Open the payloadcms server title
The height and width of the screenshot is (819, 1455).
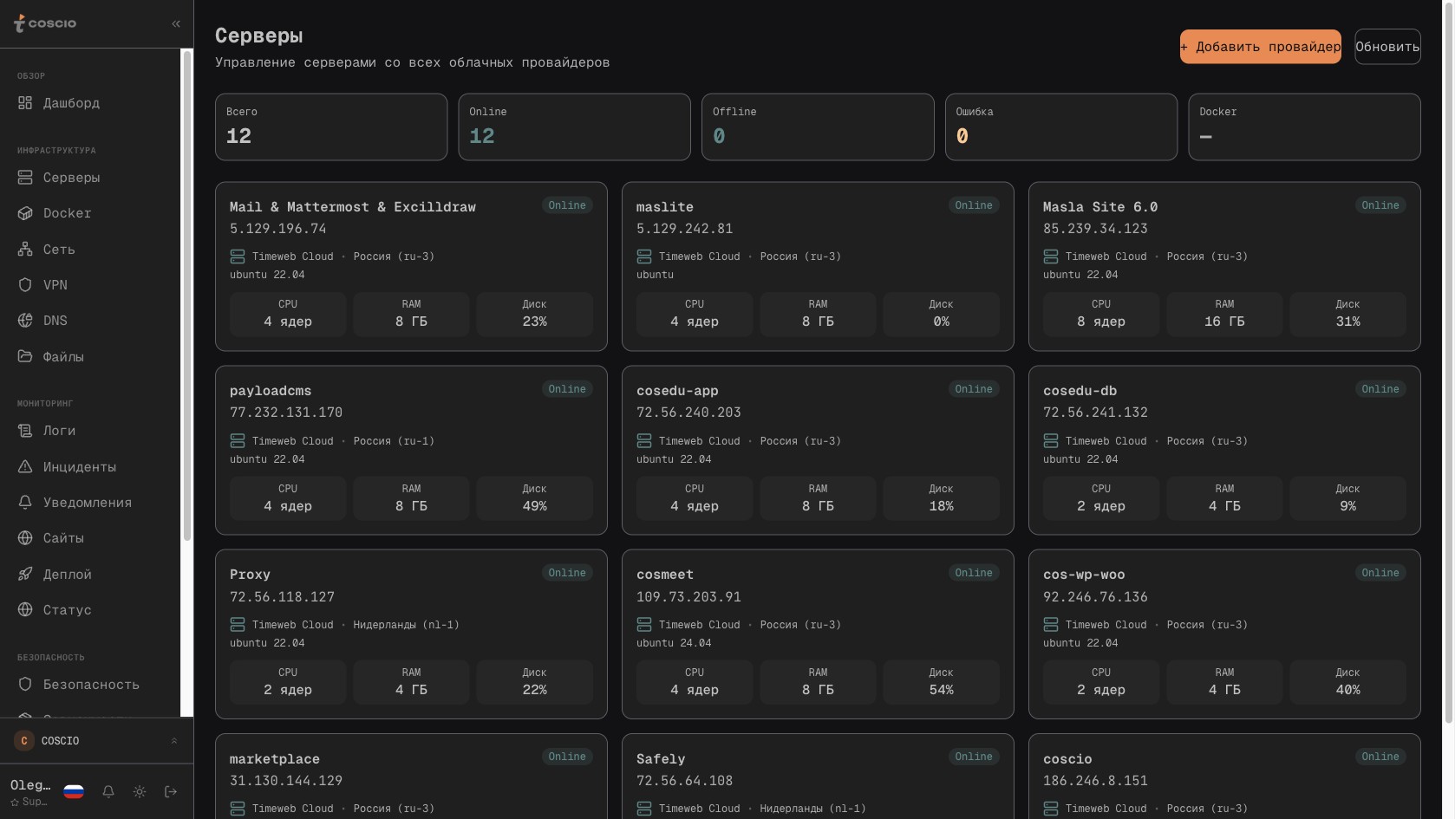[x=271, y=391]
